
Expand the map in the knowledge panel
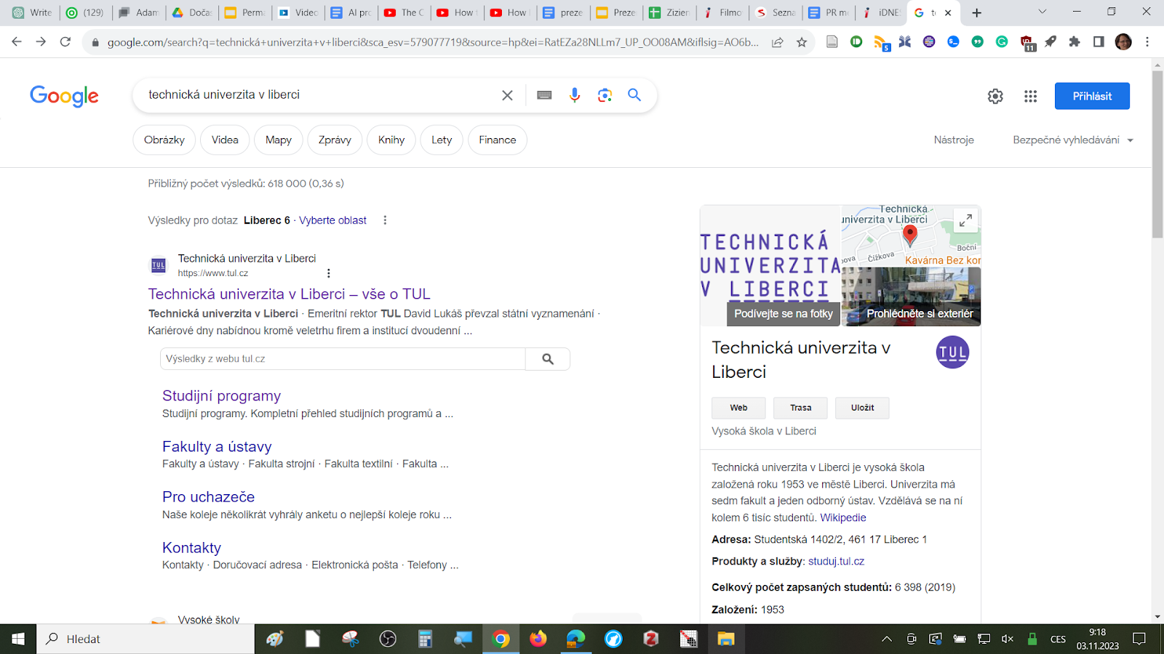[965, 220]
